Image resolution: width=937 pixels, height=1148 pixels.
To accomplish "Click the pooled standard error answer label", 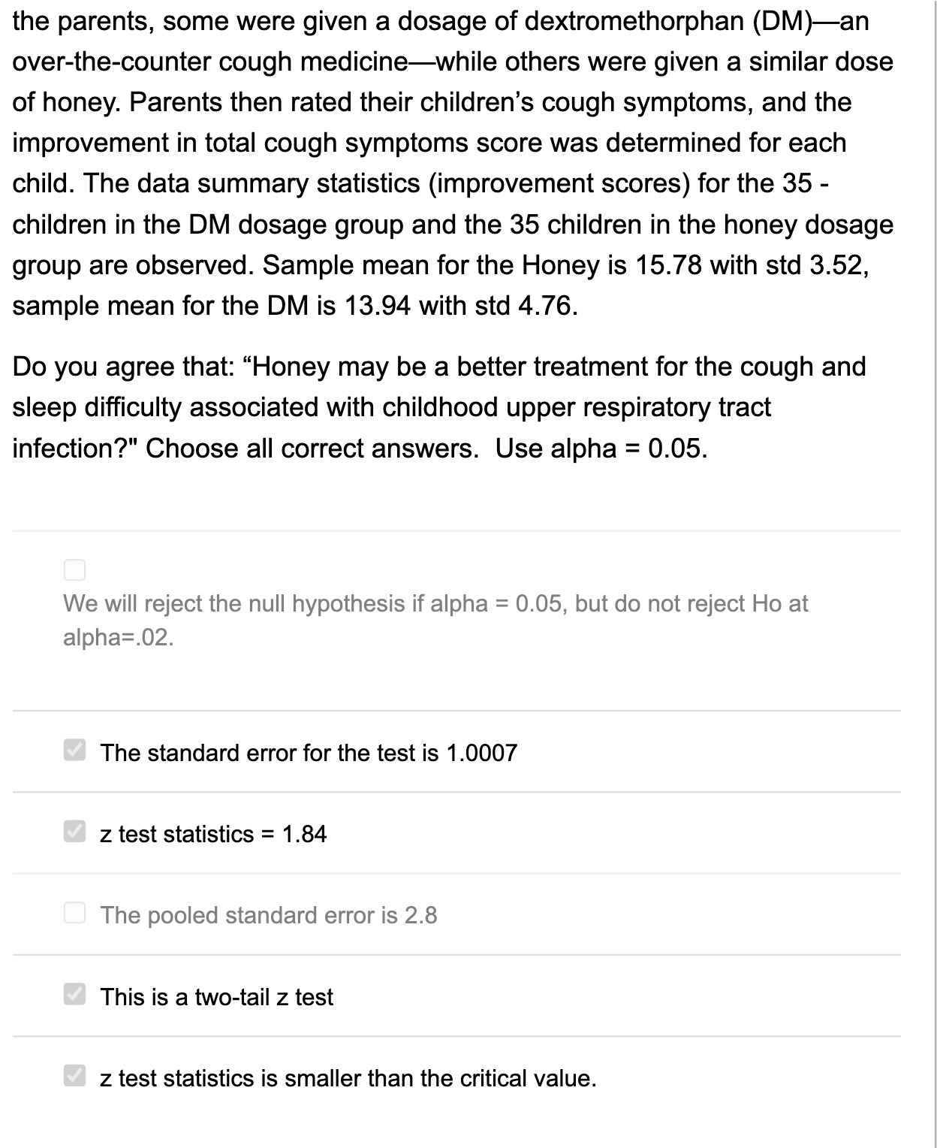I will [x=270, y=914].
